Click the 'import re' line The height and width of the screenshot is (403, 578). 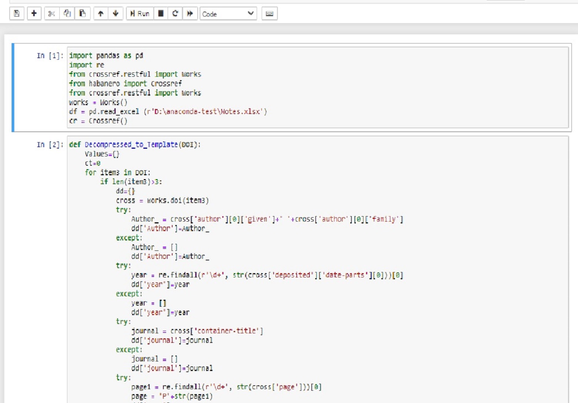tap(87, 65)
